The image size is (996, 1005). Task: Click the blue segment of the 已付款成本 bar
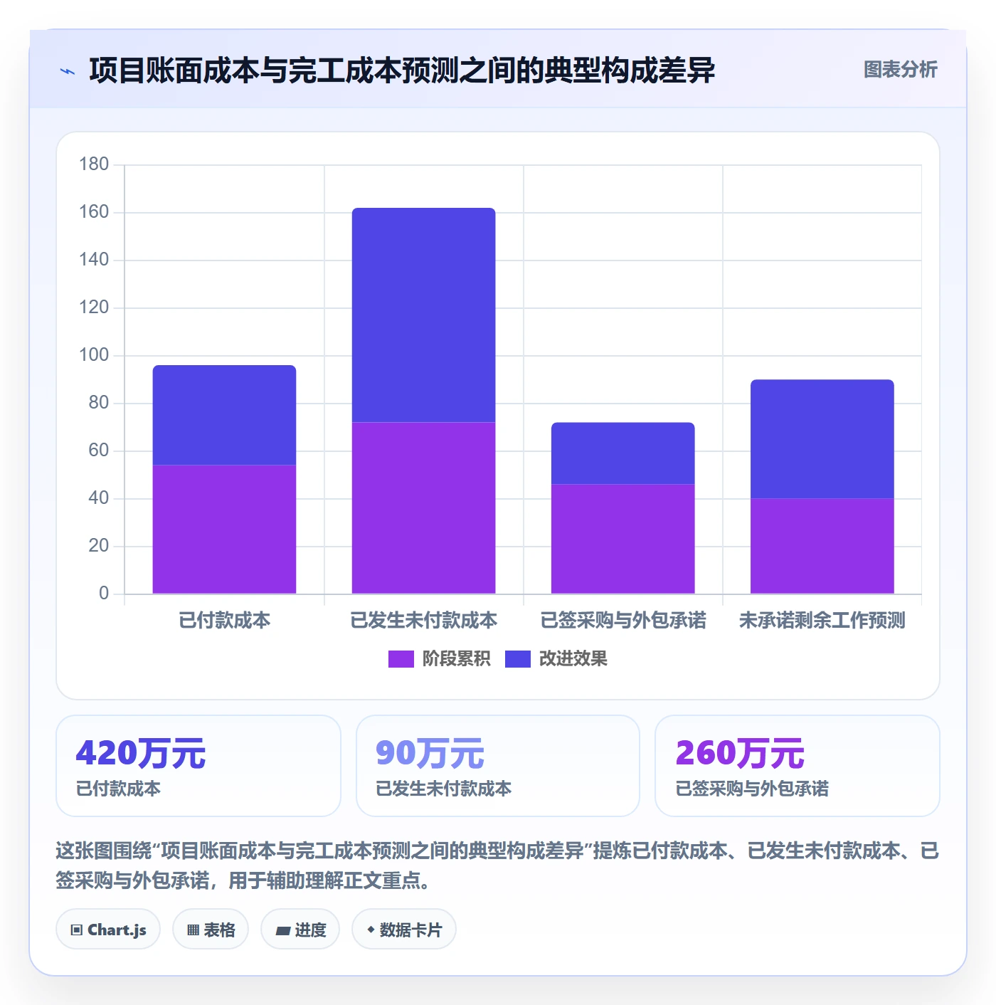(224, 415)
